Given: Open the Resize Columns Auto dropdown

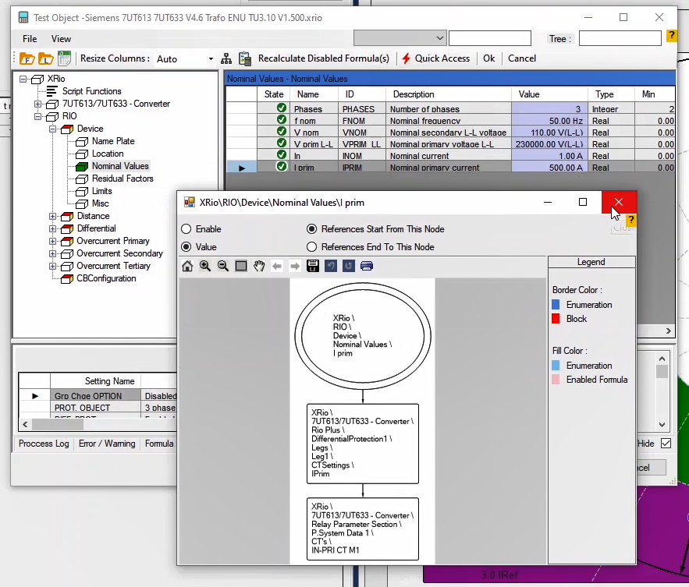Looking at the screenshot, I should (x=210, y=59).
